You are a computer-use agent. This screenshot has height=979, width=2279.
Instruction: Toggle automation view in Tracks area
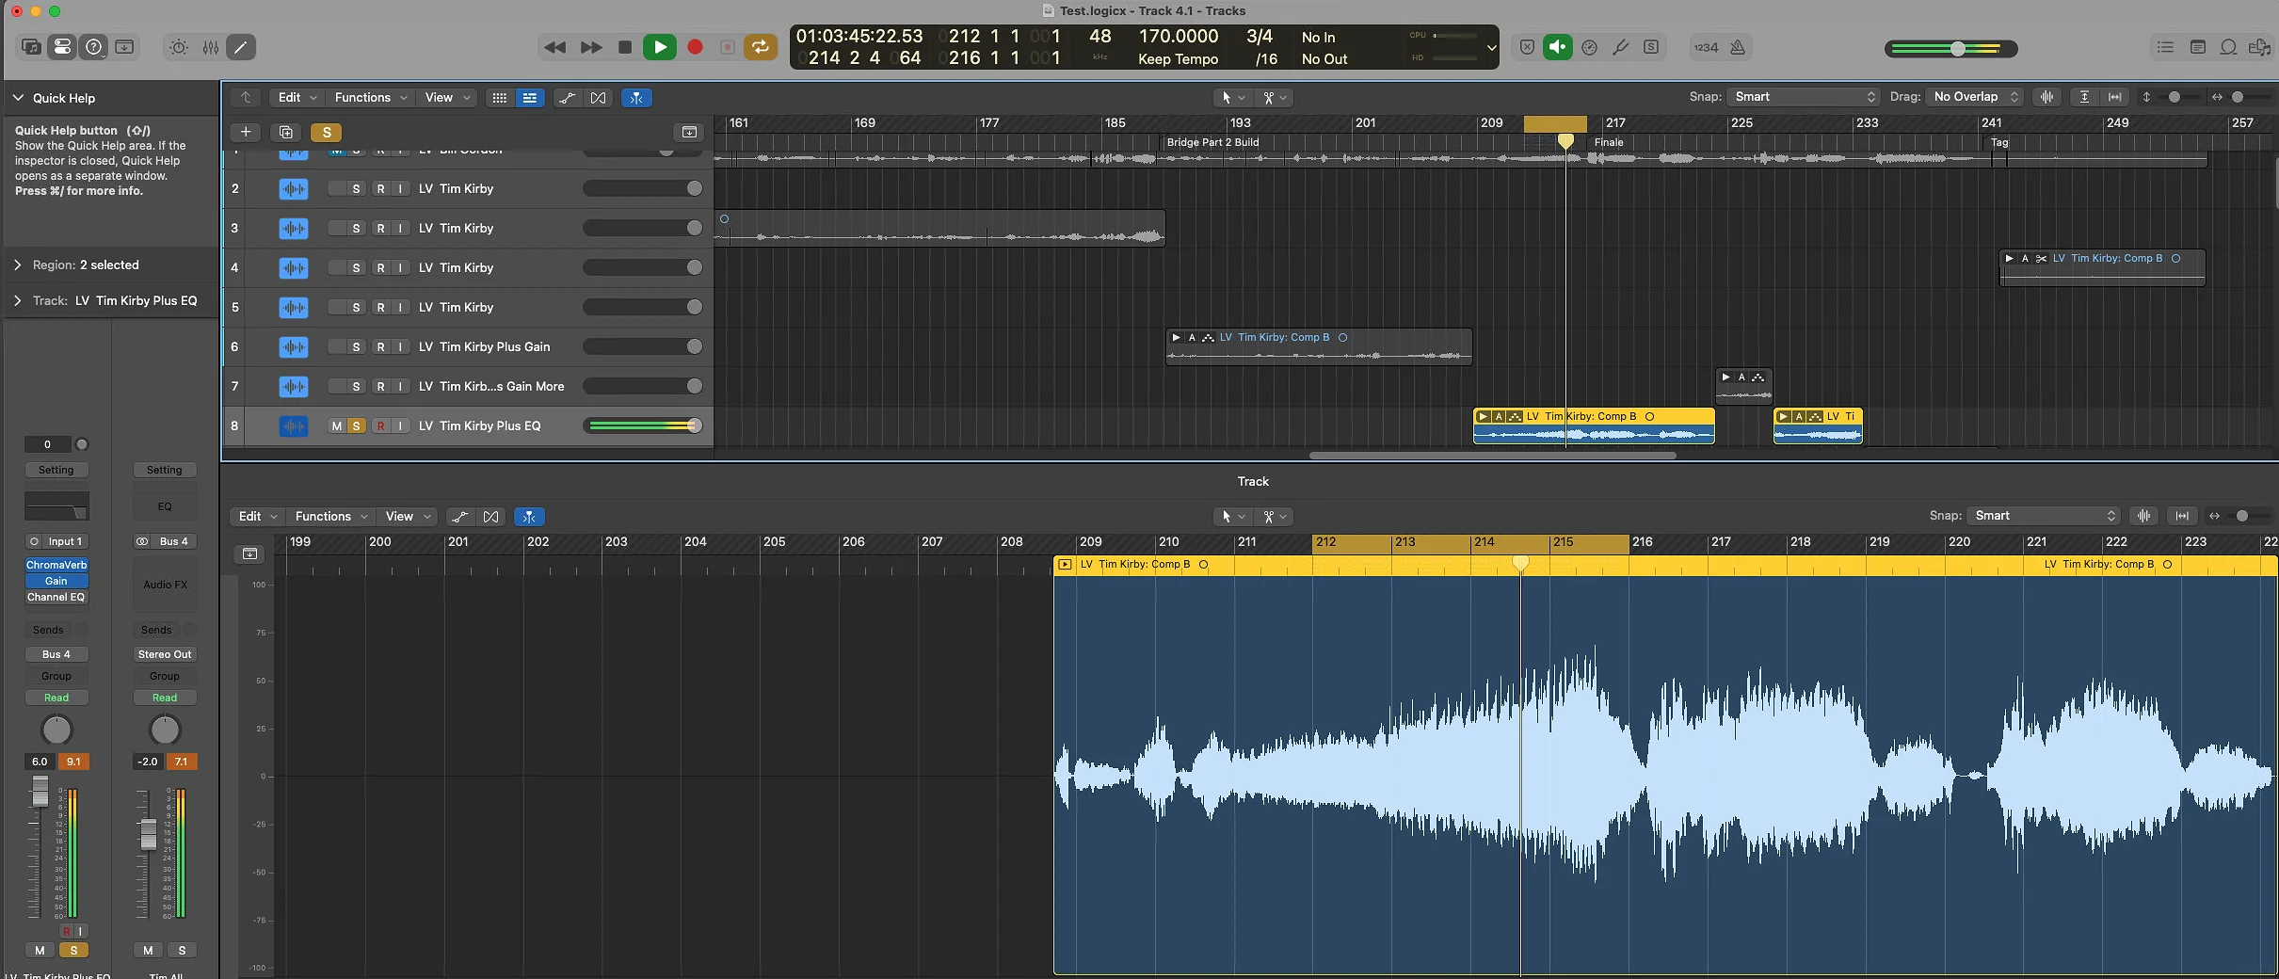click(x=567, y=98)
